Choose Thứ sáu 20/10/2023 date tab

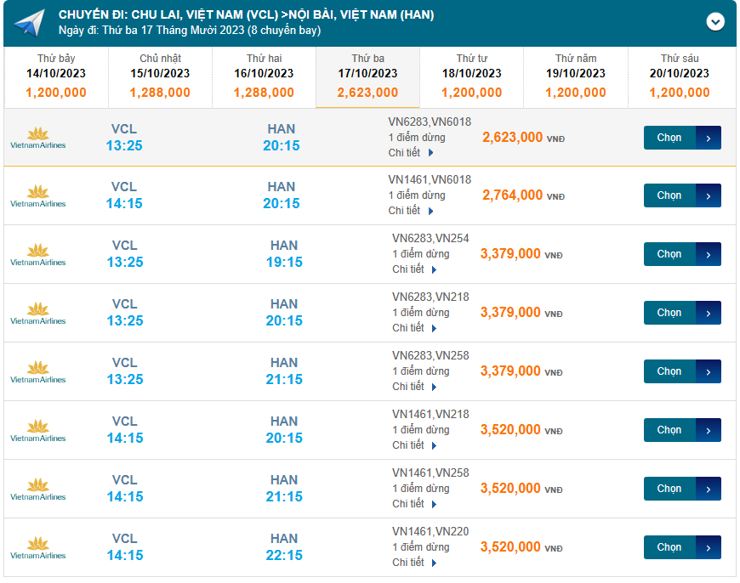click(x=679, y=76)
